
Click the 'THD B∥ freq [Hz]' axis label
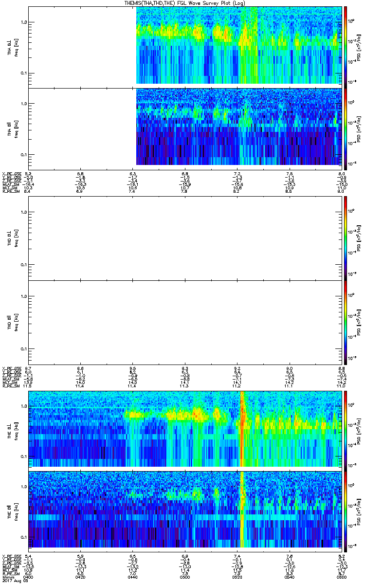coord(12,322)
